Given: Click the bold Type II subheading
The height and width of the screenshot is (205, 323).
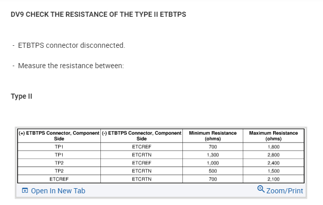Looking at the screenshot, I should click(22, 96).
